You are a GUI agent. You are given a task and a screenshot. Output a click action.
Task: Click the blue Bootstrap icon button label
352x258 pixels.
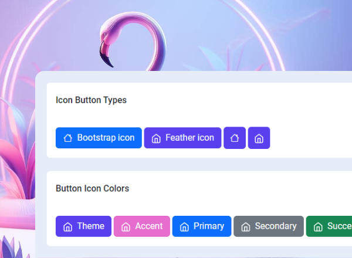click(106, 138)
